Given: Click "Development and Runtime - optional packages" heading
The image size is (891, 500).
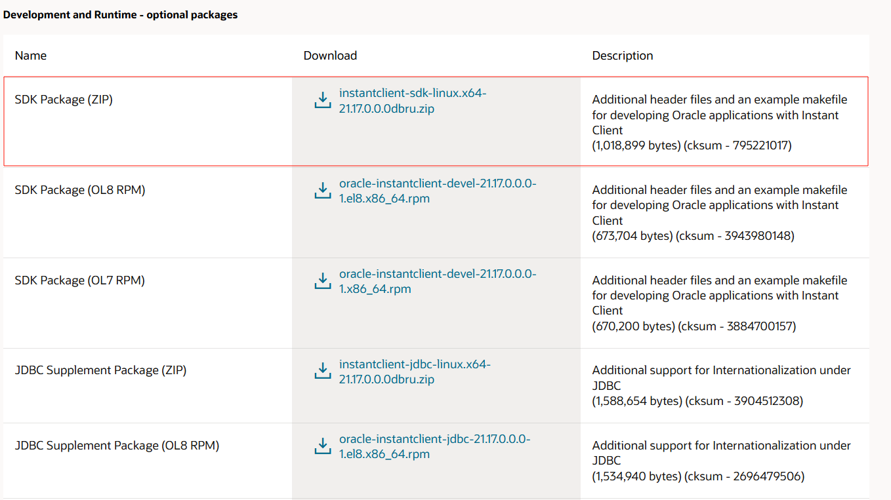Looking at the screenshot, I should point(121,14).
